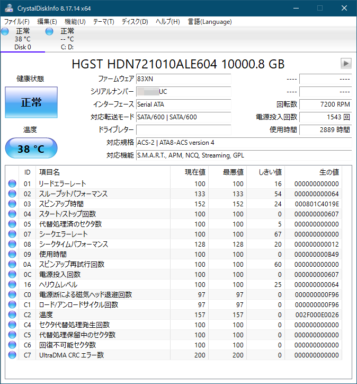
Task: Click status orb for 04 スタート/ストップ回数
Action: click(x=12, y=214)
